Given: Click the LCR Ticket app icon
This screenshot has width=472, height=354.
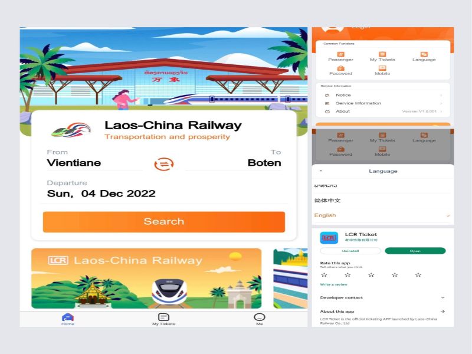Looking at the screenshot, I should click(329, 238).
